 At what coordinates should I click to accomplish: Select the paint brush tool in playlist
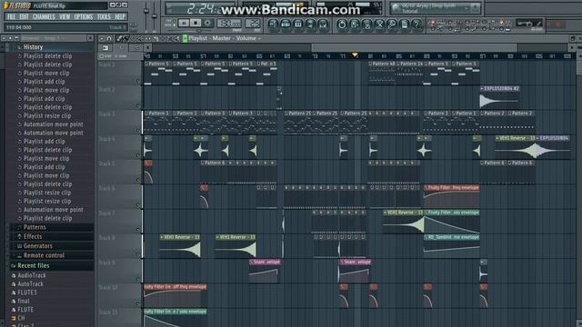[126, 38]
